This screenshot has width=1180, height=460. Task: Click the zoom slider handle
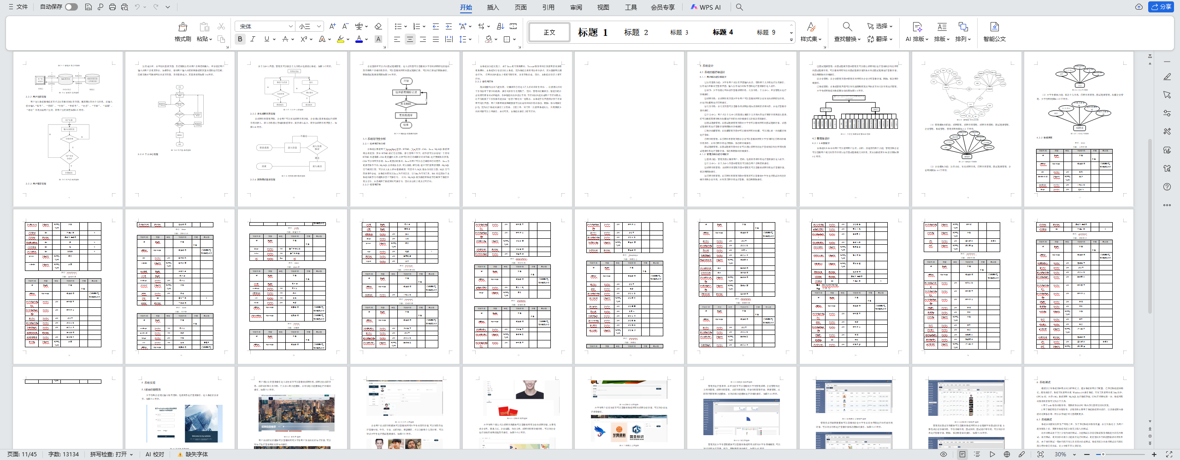point(1103,454)
